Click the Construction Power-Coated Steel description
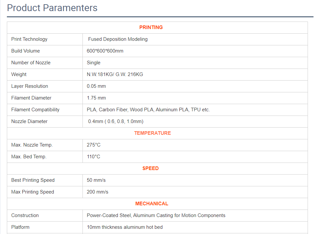Screen dimensions: 322x234 pos(156,215)
